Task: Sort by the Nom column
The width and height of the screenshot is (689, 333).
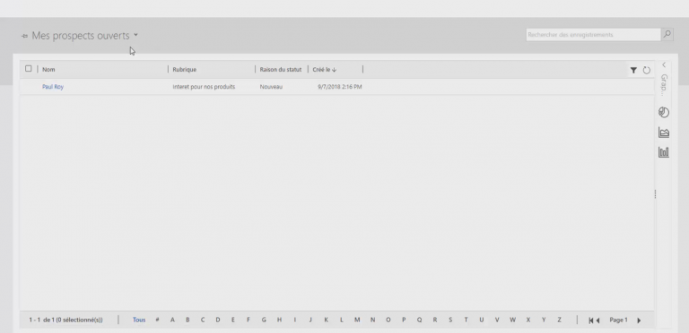Action: click(48, 69)
